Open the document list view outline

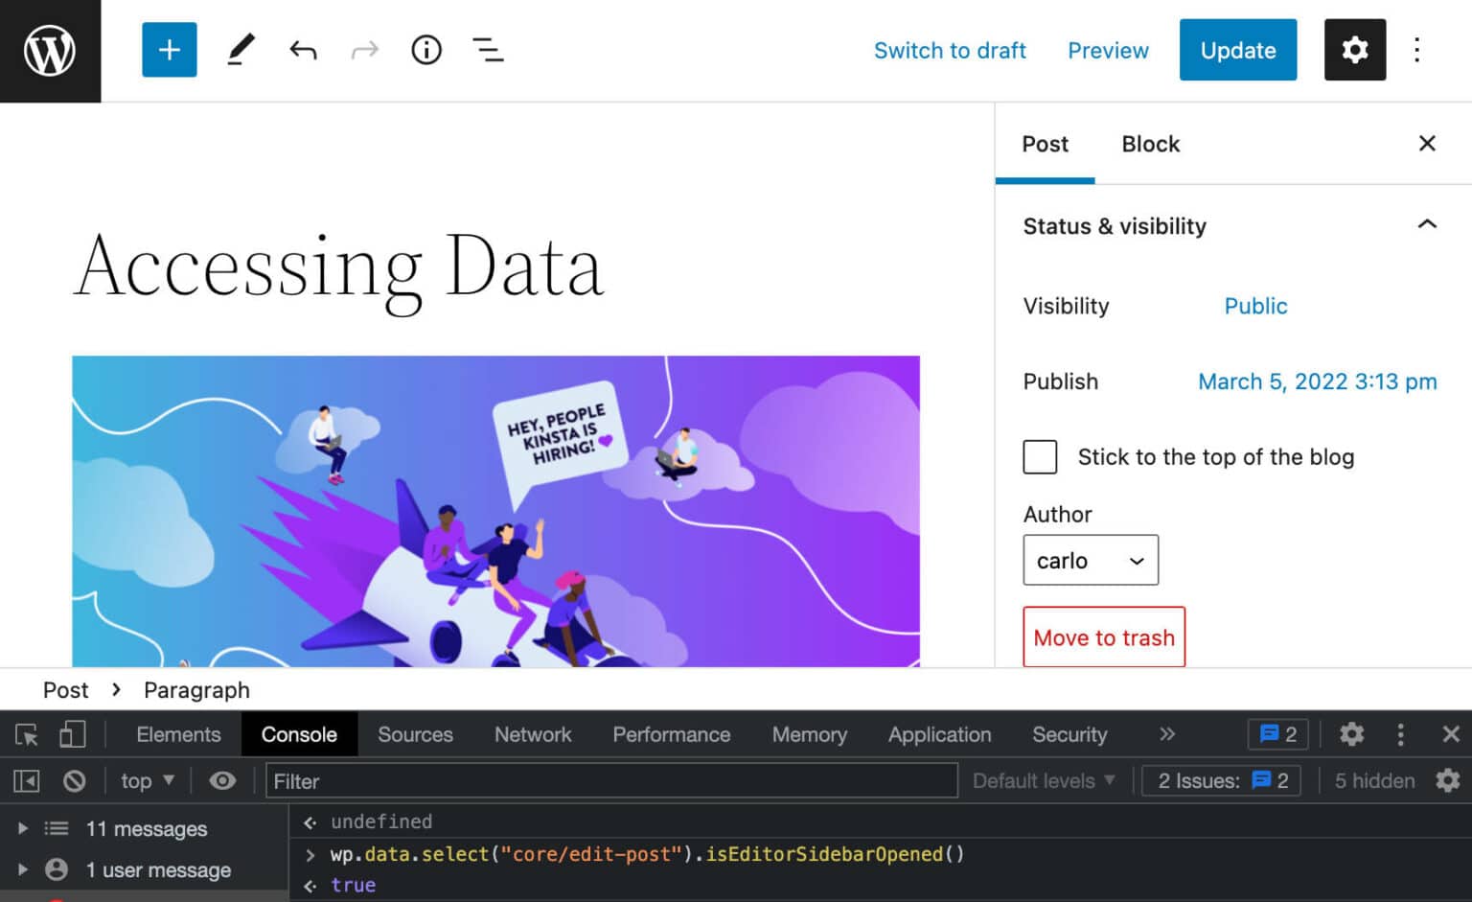pyautogui.click(x=488, y=50)
